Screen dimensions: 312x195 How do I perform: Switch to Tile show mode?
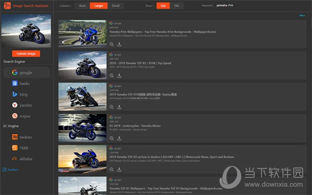(x=176, y=6)
